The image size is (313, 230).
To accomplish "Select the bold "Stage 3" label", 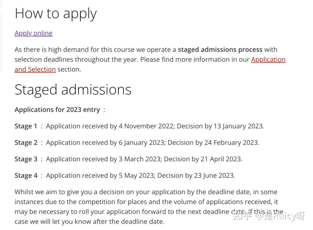I will pos(26,159).
